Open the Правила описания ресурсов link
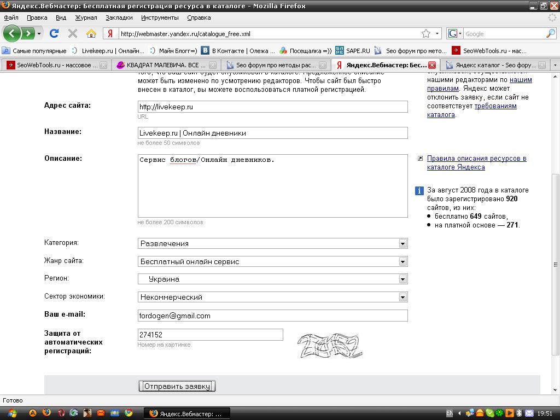 point(476,162)
